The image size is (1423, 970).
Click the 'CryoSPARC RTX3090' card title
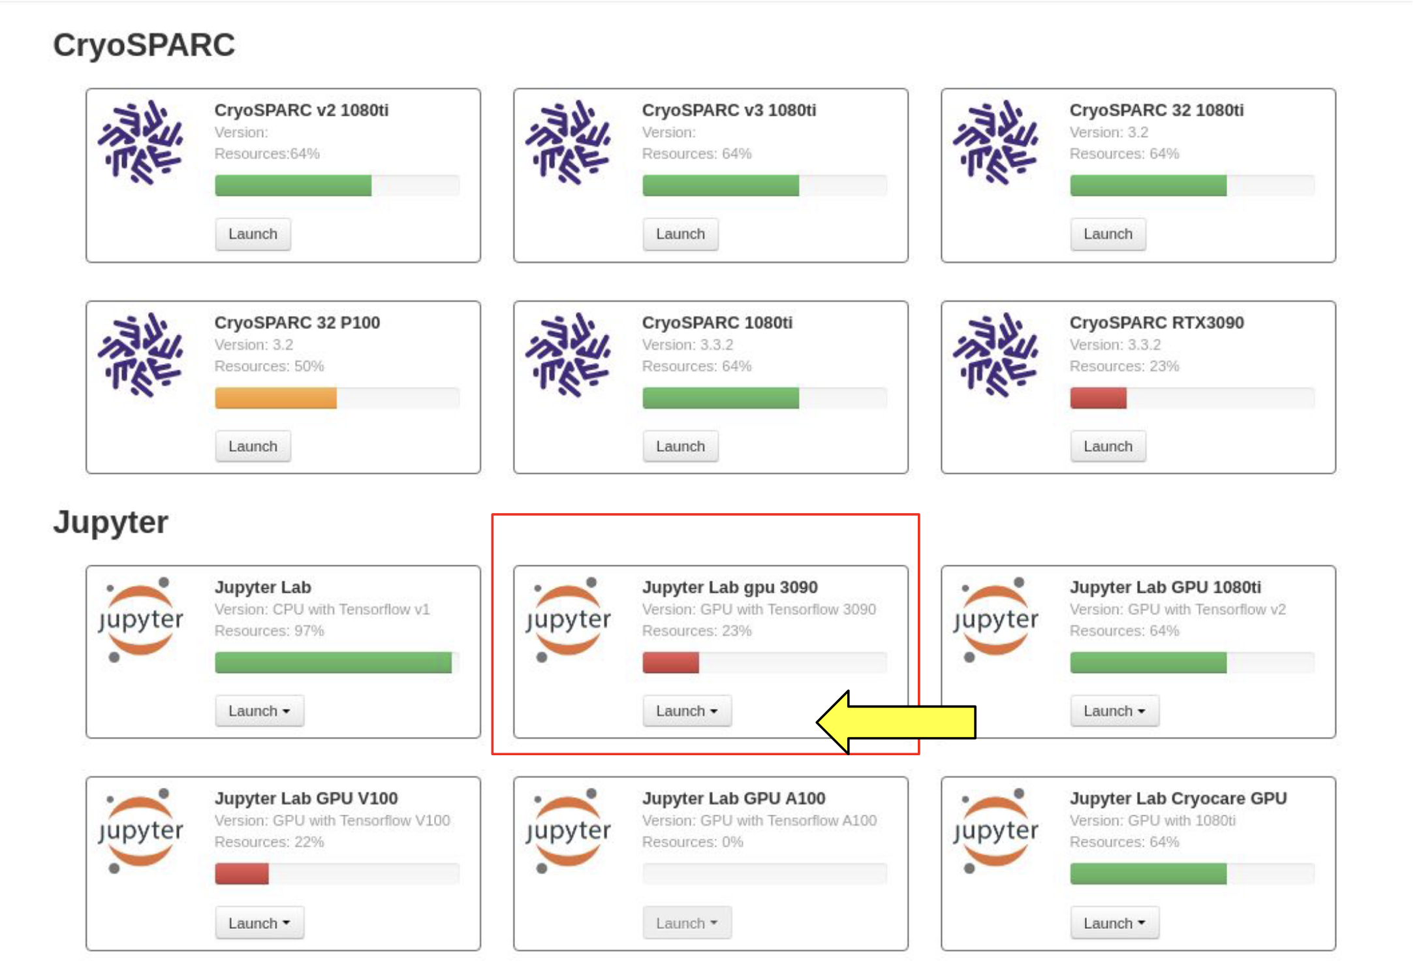[x=1157, y=322]
